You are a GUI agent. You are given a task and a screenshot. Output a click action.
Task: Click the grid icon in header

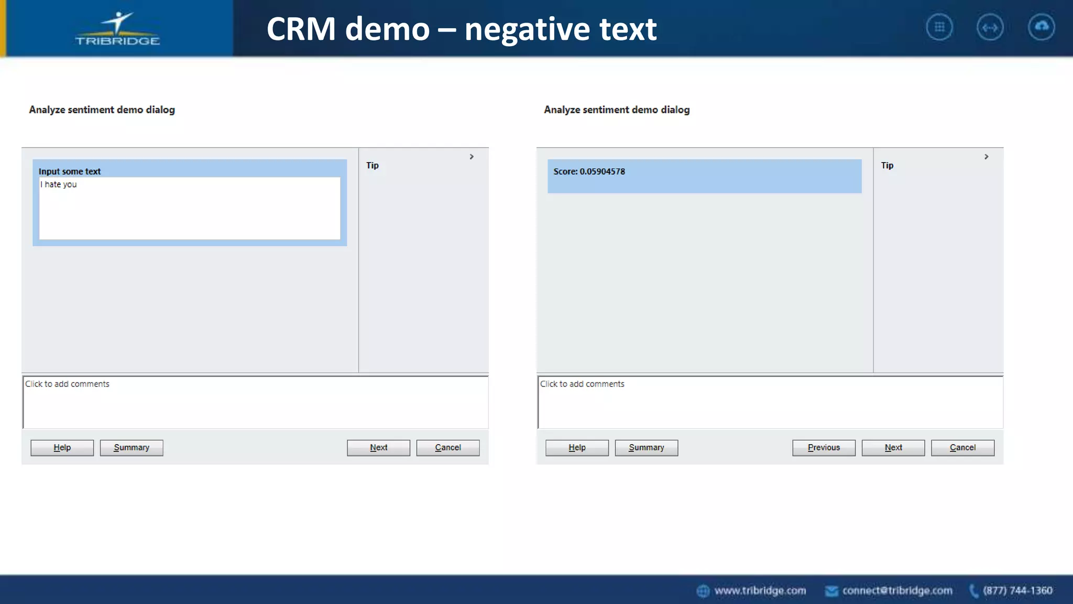939,27
